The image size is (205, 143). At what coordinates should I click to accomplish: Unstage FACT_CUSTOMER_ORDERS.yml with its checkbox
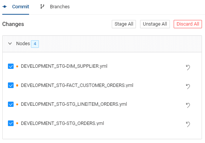pos(11,85)
